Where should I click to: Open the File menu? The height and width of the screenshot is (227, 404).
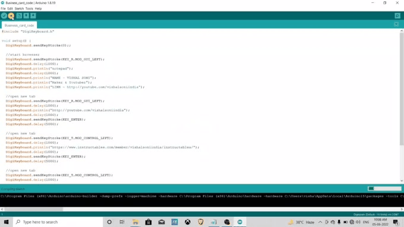(x=3, y=8)
